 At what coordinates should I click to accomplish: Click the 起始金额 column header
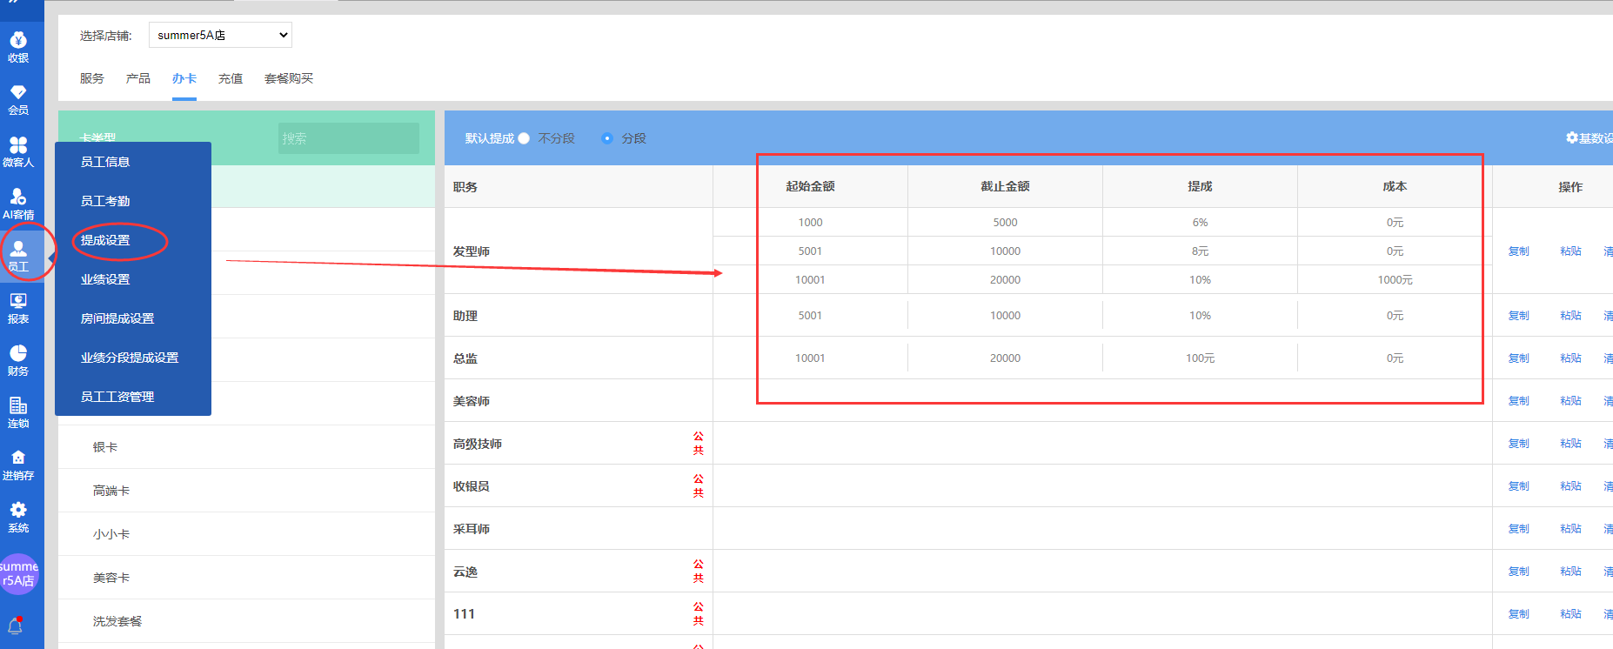(810, 186)
